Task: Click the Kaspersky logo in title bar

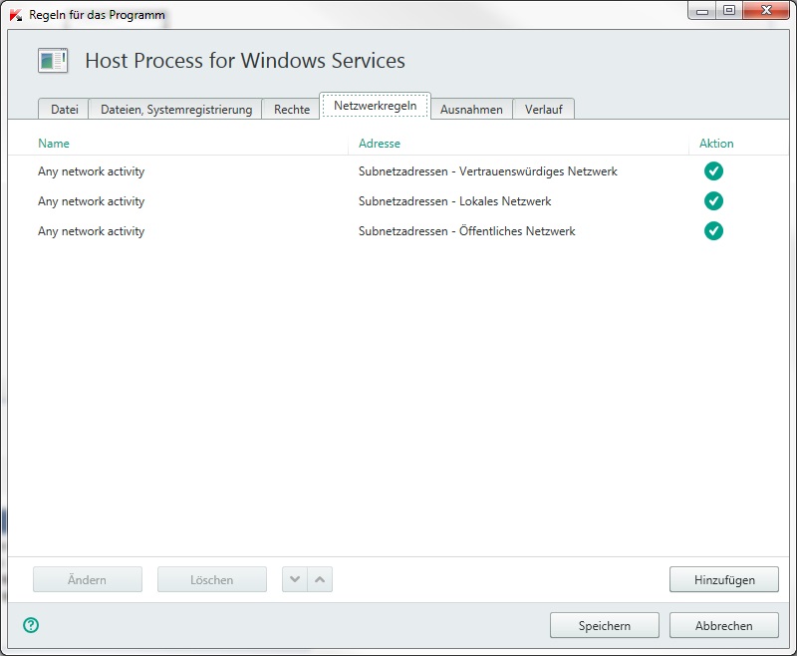Action: (16, 15)
